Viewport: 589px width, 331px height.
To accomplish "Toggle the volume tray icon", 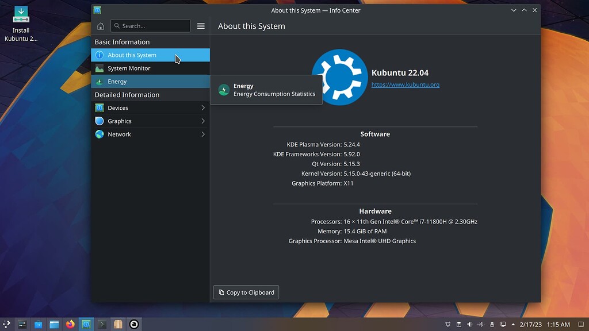I will point(471,324).
